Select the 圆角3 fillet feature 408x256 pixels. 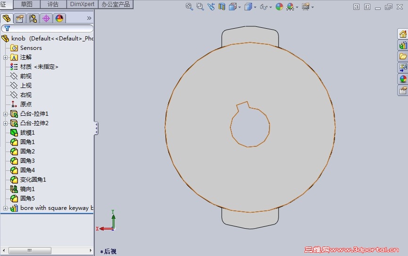22,161
